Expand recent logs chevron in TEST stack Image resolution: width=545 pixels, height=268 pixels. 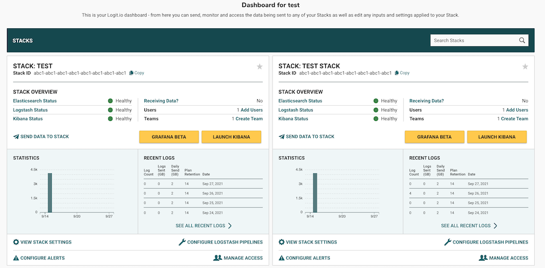(x=230, y=226)
